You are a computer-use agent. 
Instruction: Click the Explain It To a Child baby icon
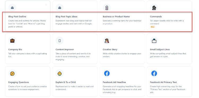[59, 73]
